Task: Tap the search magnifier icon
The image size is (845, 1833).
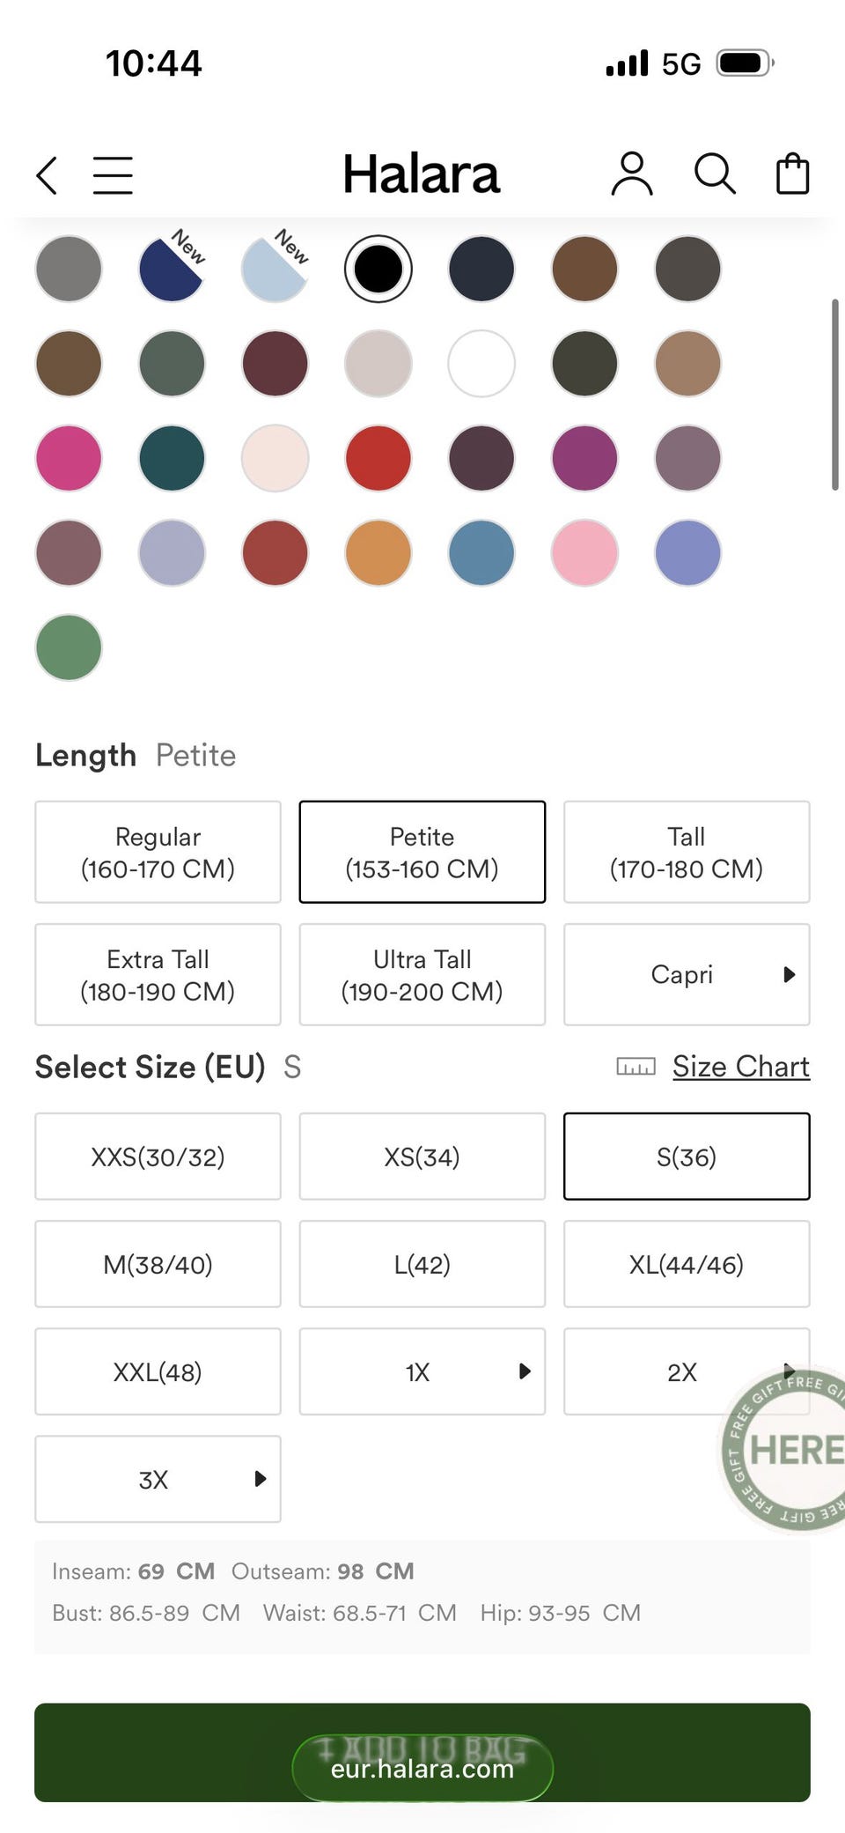Action: (714, 174)
